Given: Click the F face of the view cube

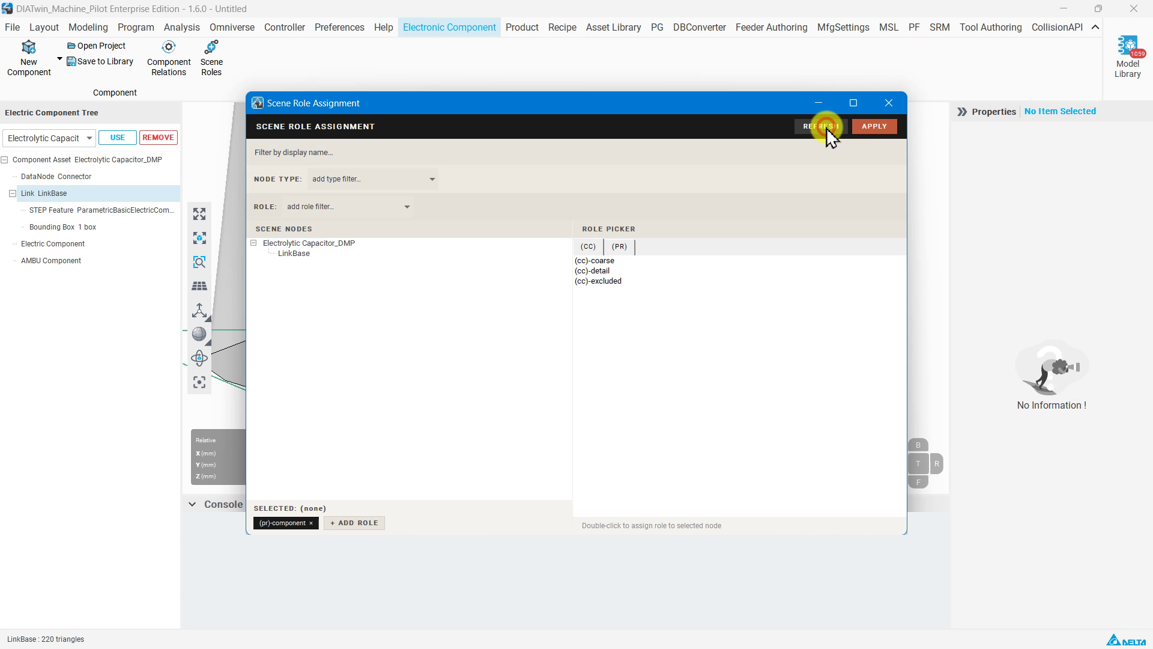Looking at the screenshot, I should [x=918, y=482].
